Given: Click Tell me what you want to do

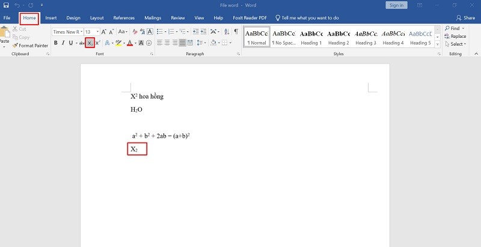Looking at the screenshot, I should [307, 18].
